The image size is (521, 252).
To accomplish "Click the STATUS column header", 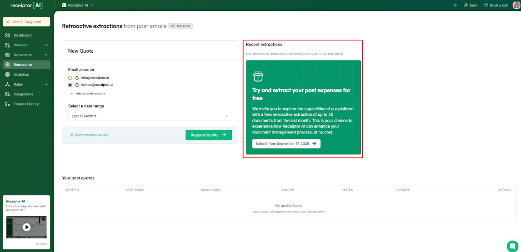I will click(347, 190).
